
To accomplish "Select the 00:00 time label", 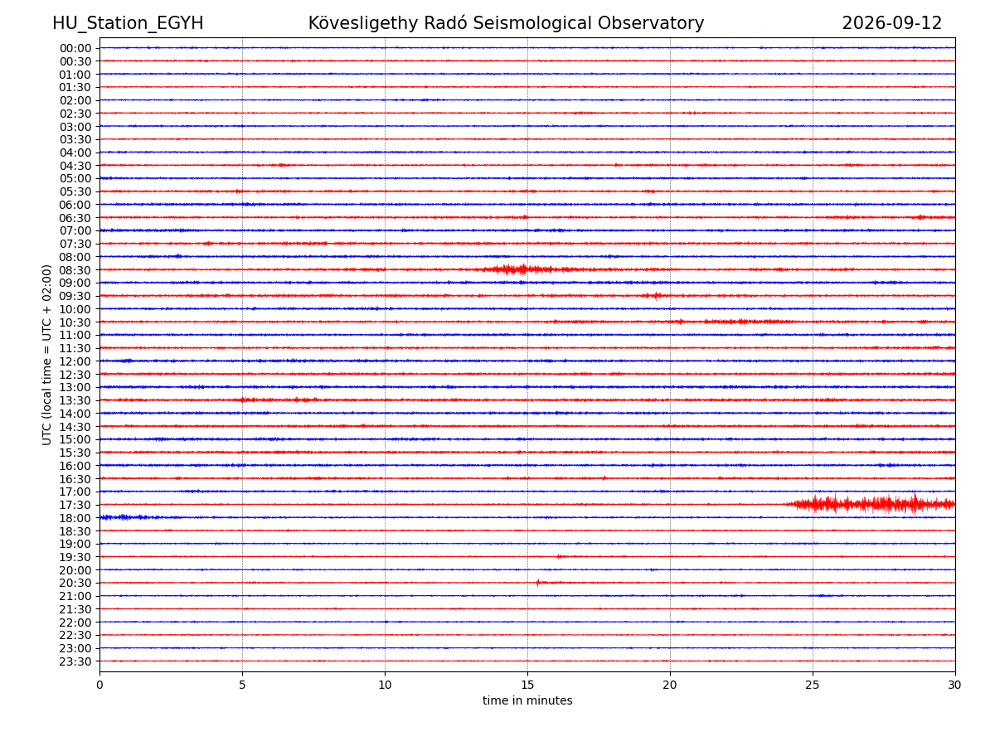I will 75,48.
